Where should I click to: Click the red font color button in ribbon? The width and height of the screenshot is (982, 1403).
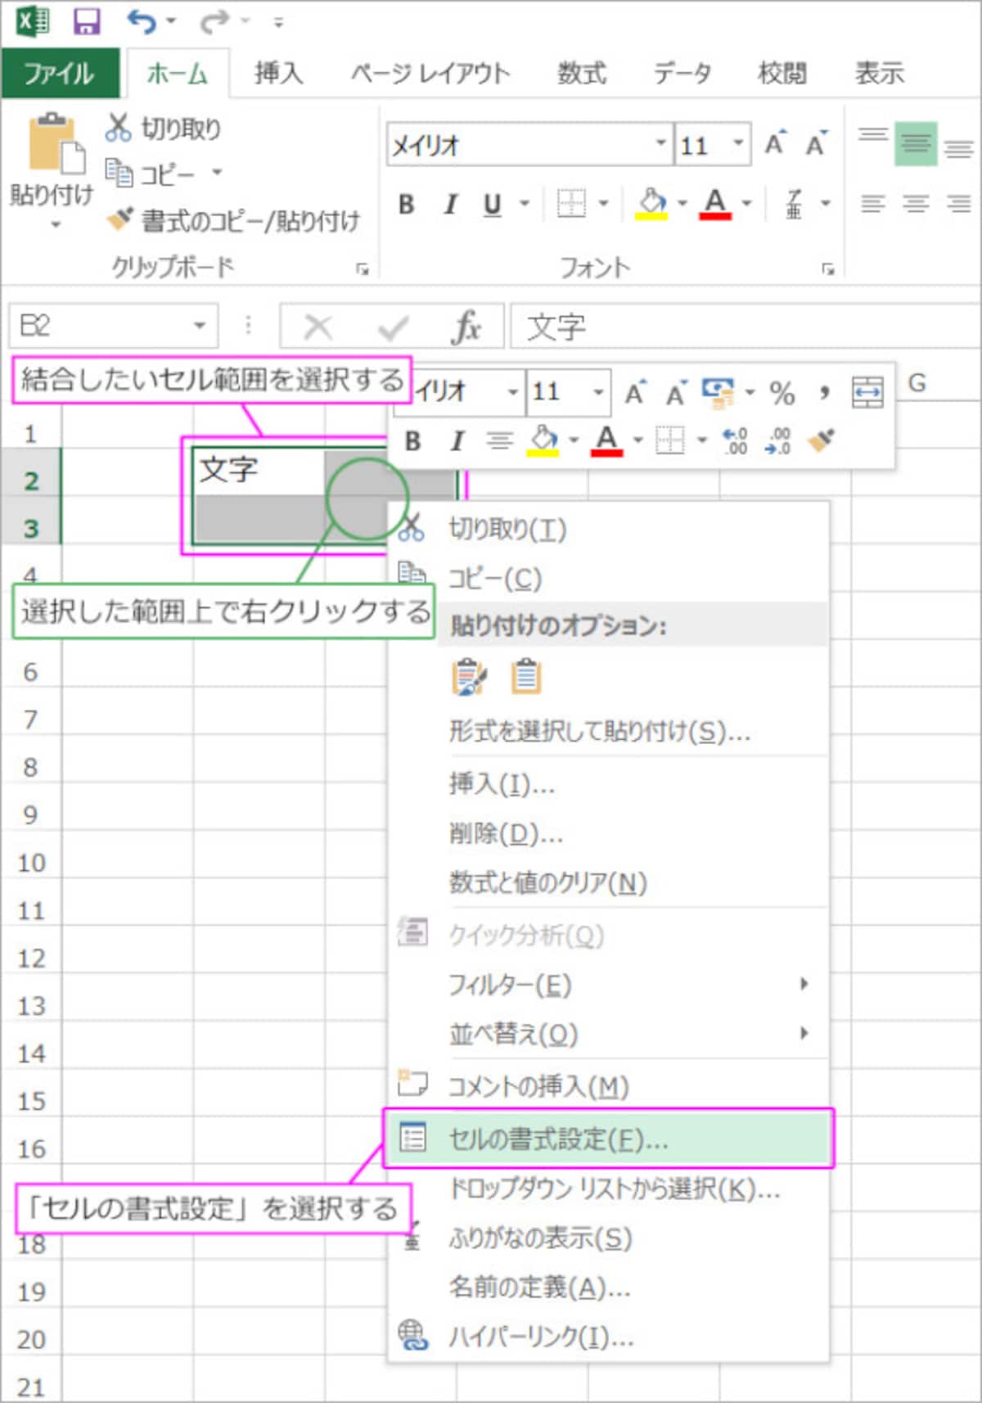pos(715,204)
